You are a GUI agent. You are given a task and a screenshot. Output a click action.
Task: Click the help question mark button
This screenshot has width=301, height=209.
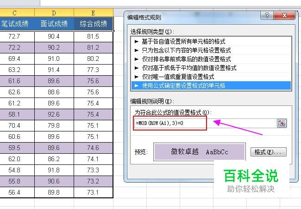pos(267,15)
